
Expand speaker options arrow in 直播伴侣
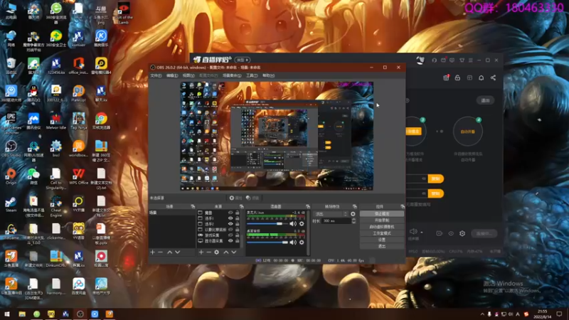pyautogui.click(x=422, y=233)
